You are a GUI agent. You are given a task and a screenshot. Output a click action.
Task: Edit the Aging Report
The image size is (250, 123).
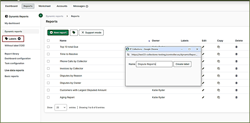tap(203, 97)
